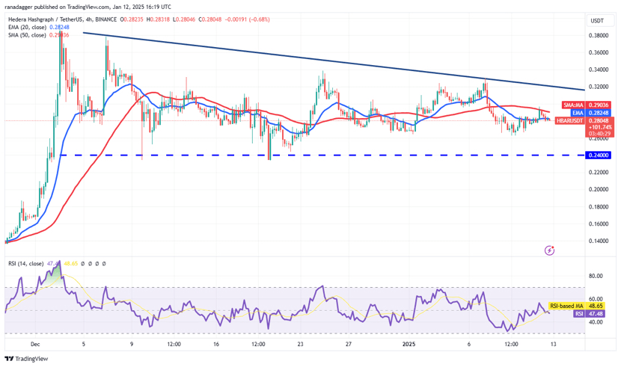Click the 2025 marker on time axis
Viewport: 621px width, 367px height.
click(409, 345)
